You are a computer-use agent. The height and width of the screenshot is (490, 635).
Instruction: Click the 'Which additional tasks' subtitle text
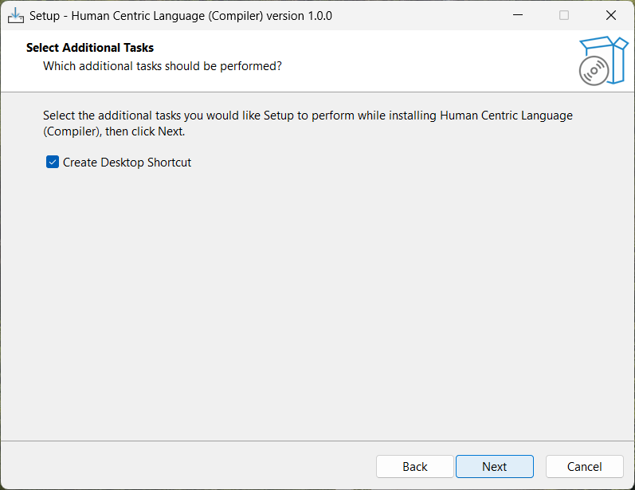click(x=163, y=65)
